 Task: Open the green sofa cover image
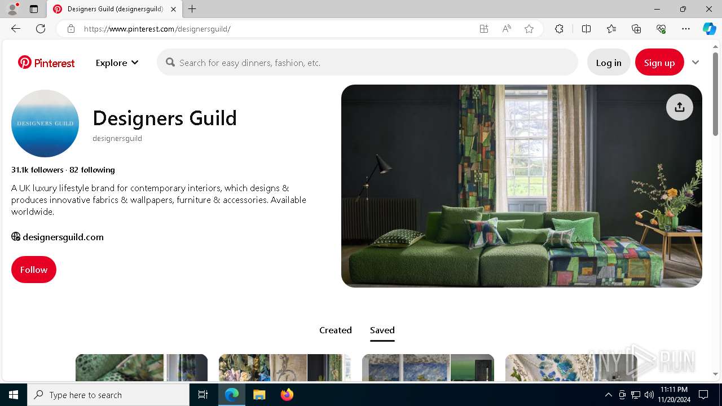click(522, 186)
